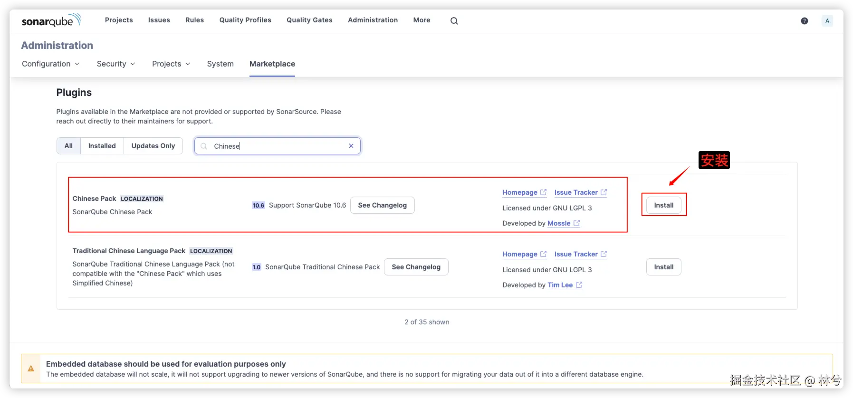Open the Rules page
Screen dimensions: 853x398
(194, 20)
